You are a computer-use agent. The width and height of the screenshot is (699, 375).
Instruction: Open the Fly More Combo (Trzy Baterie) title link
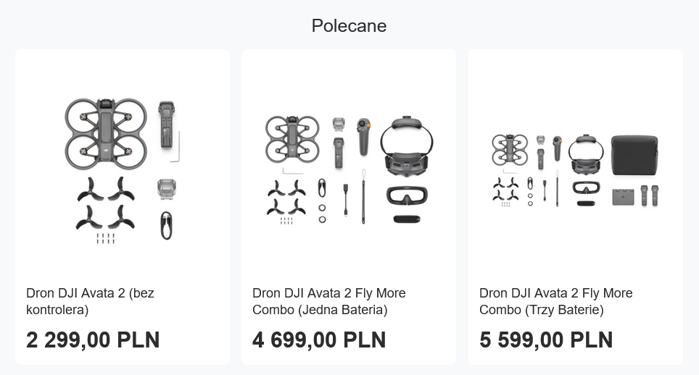click(556, 301)
